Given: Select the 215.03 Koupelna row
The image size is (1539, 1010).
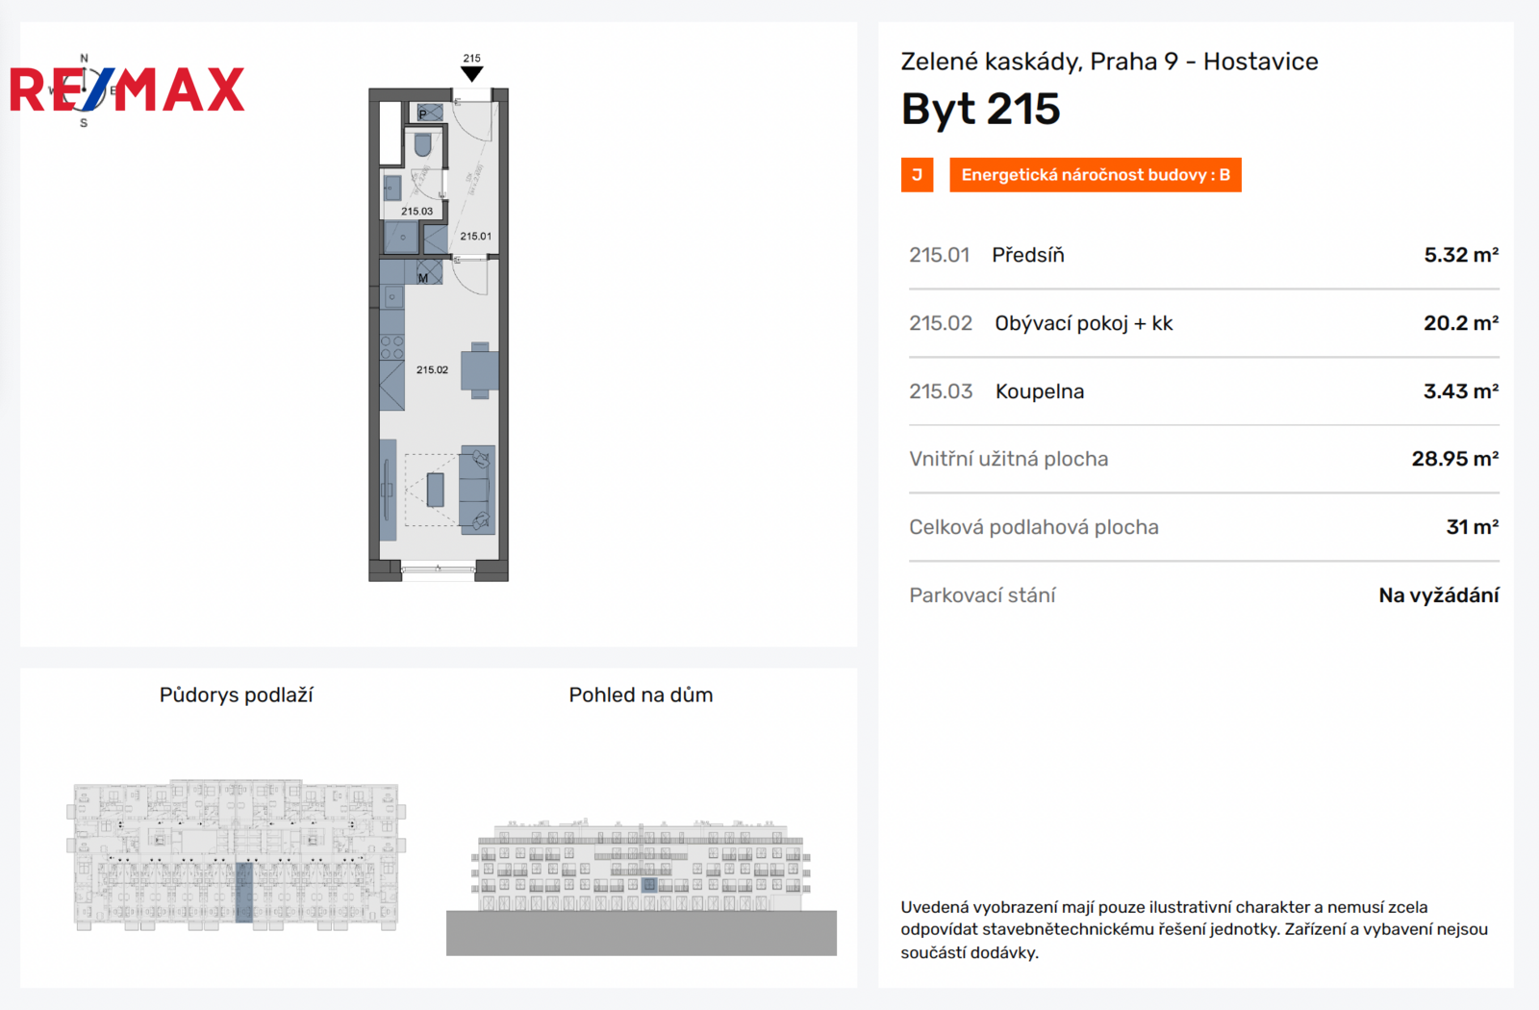Looking at the screenshot, I should tap(1203, 391).
